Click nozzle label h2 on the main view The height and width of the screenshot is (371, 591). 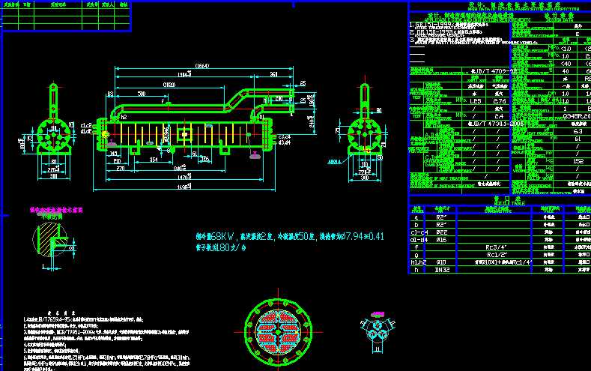click(x=124, y=117)
